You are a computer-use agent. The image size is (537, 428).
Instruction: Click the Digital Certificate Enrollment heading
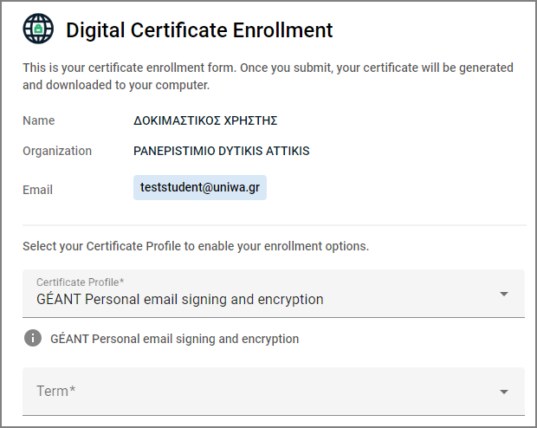click(199, 29)
